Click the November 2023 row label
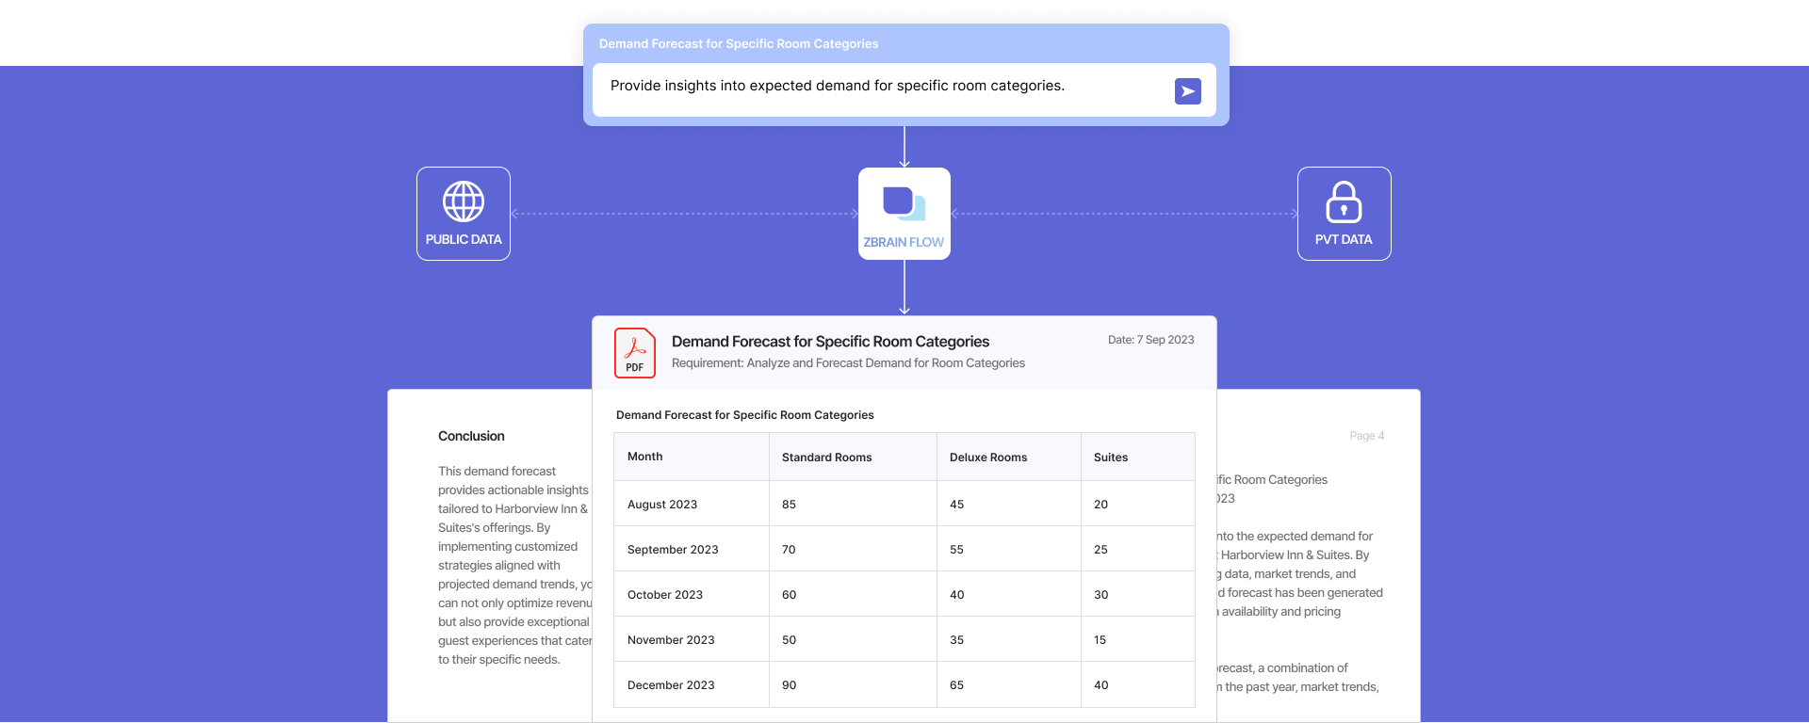The image size is (1809, 723). pos(671,640)
